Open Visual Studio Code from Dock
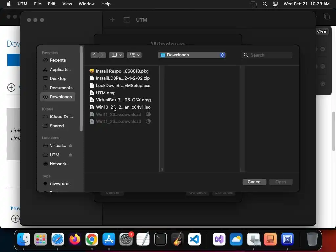336x252 pixels. tap(195, 239)
